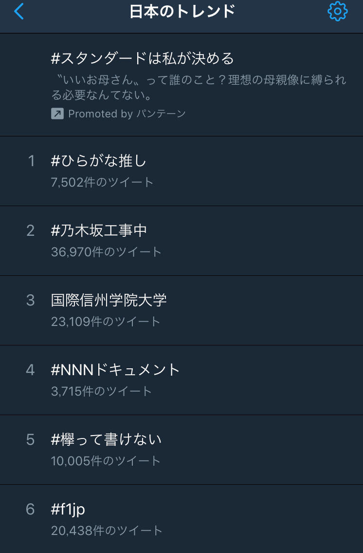Select the promoted trend description text
Viewport: 363px width, 553px height.
coord(199,86)
